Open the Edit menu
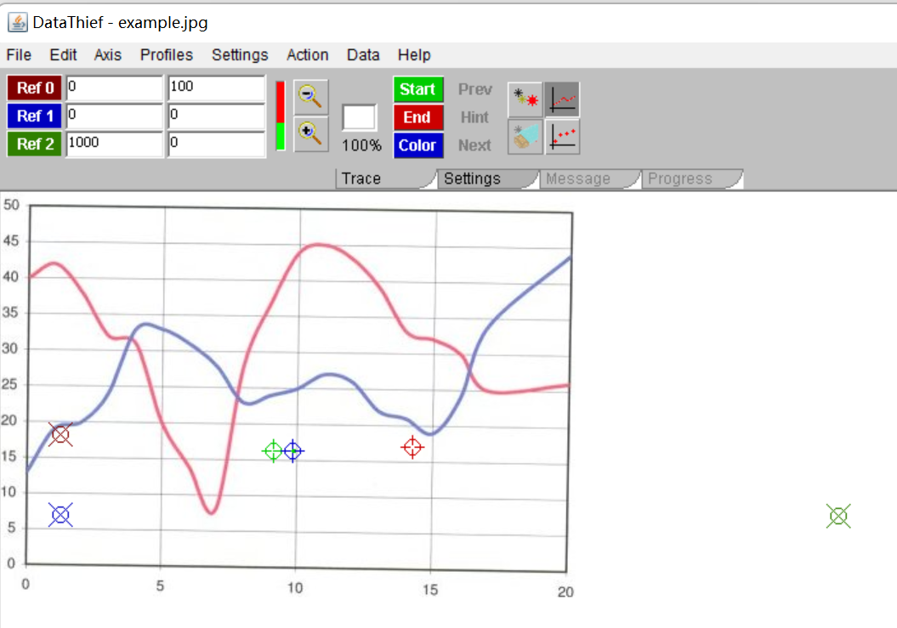 click(63, 55)
